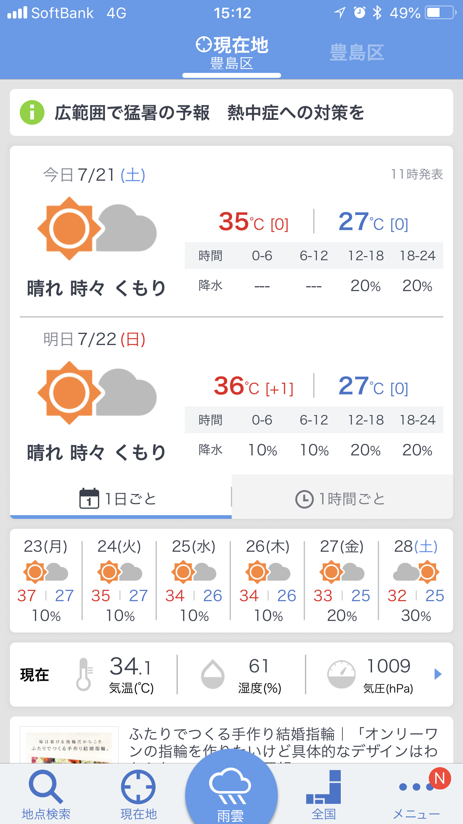Screen dimensions: 463x824
Task: Expand current conditions with blue arrow
Action: [438, 674]
